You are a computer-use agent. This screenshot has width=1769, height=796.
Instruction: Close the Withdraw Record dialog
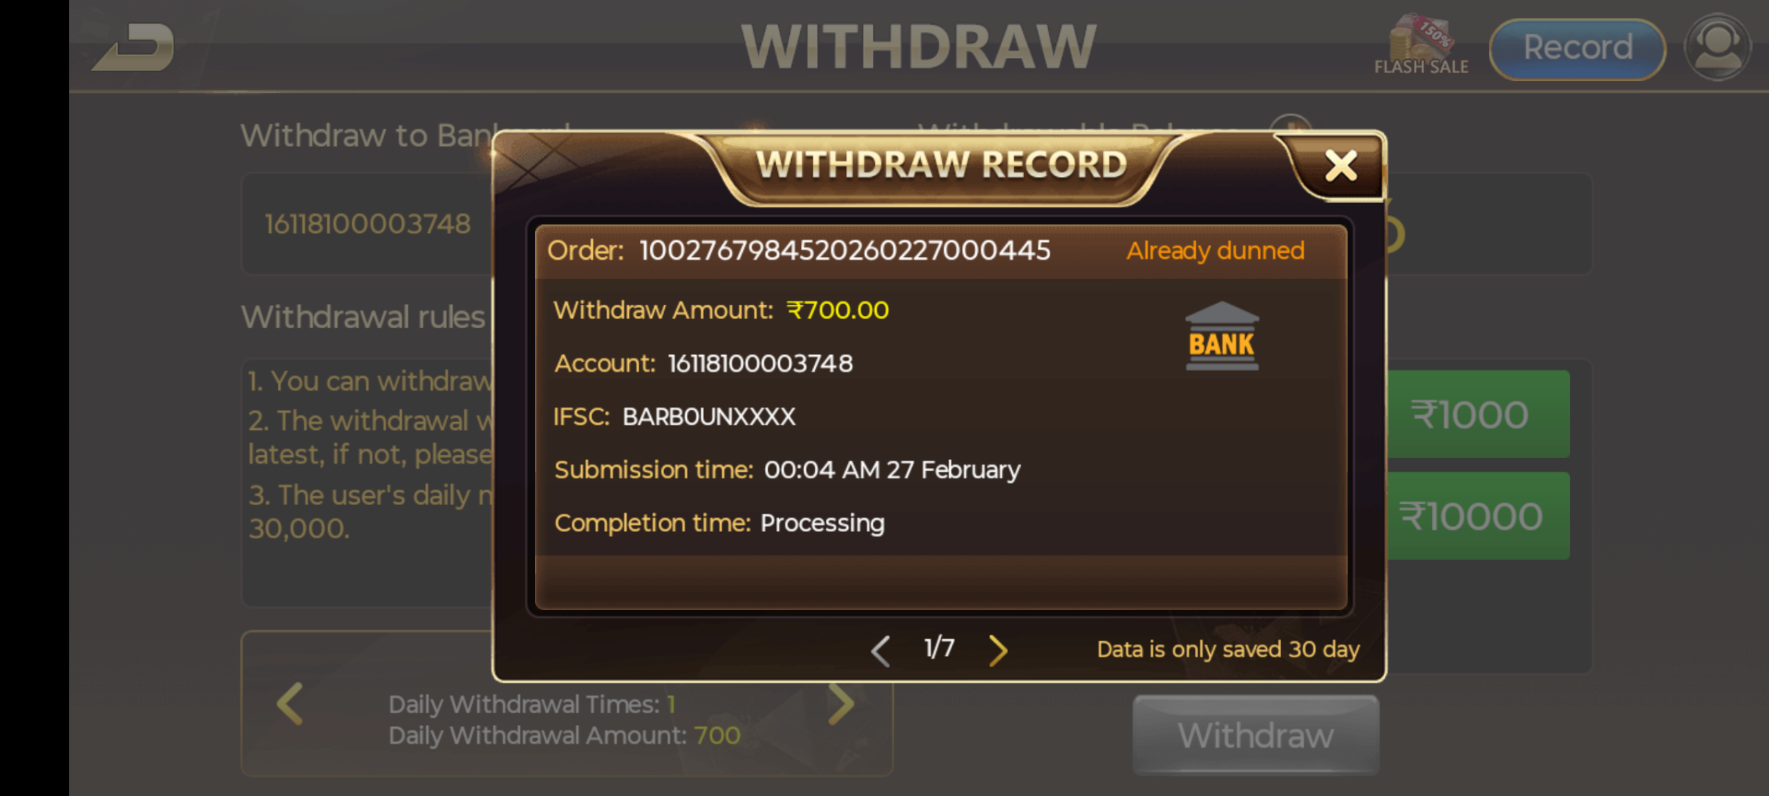(x=1341, y=166)
